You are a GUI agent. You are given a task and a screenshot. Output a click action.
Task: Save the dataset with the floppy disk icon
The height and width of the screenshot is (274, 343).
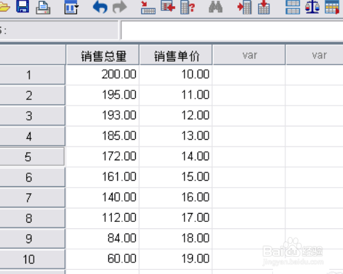(23, 7)
